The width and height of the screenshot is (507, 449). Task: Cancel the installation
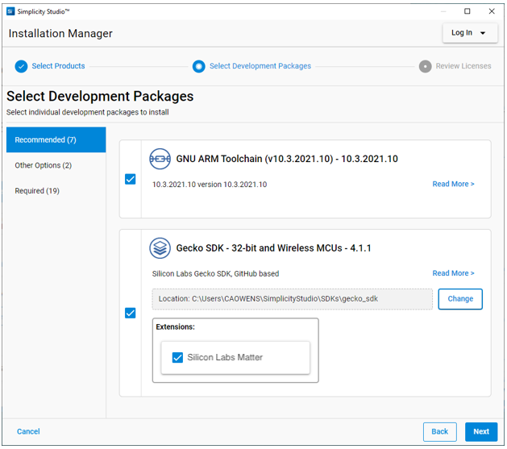point(28,431)
